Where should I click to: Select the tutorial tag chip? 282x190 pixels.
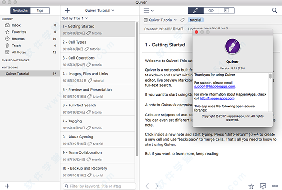[196, 20]
